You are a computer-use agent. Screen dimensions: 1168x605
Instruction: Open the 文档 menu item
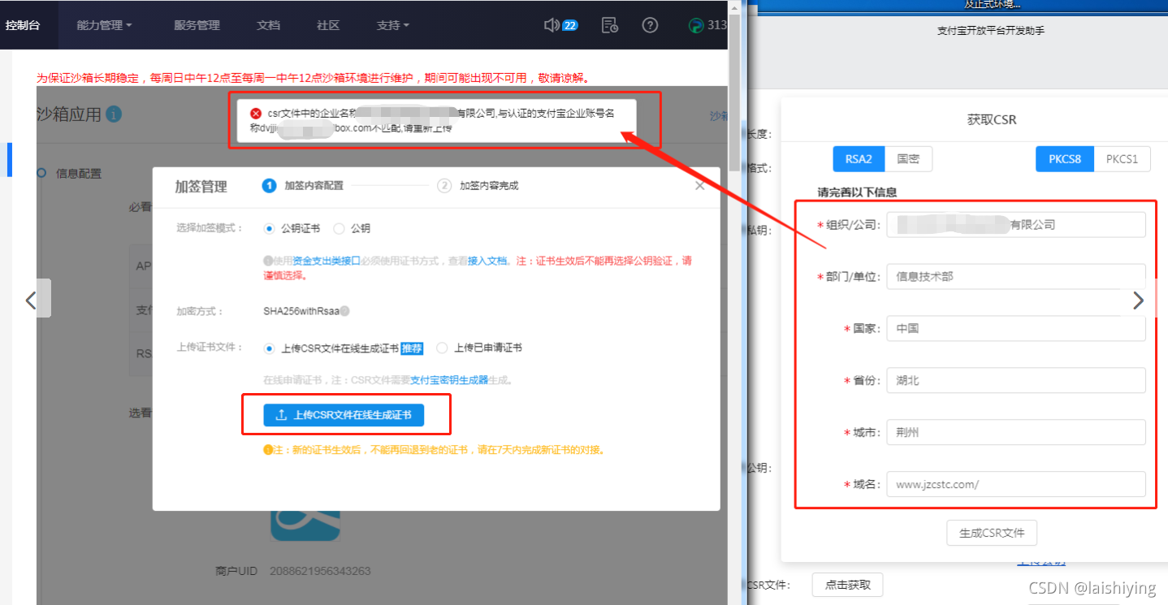[268, 25]
